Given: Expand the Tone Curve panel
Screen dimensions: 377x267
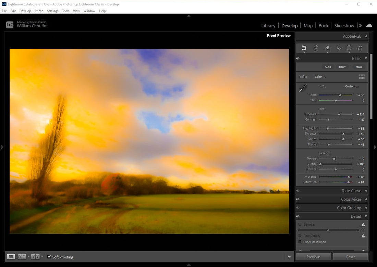Looking at the screenshot, I should [x=351, y=191].
